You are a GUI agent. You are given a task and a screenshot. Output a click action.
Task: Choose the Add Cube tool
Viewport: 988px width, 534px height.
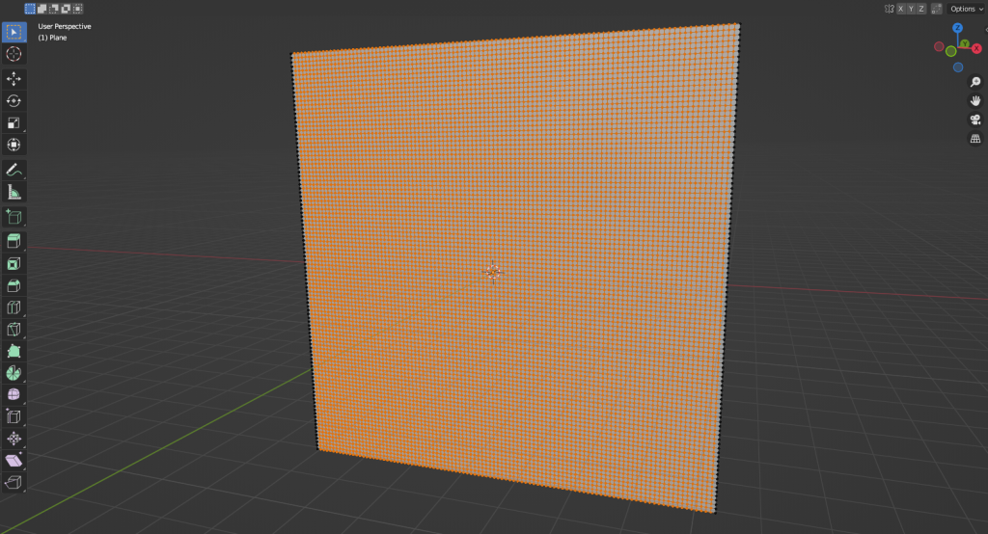[14, 217]
